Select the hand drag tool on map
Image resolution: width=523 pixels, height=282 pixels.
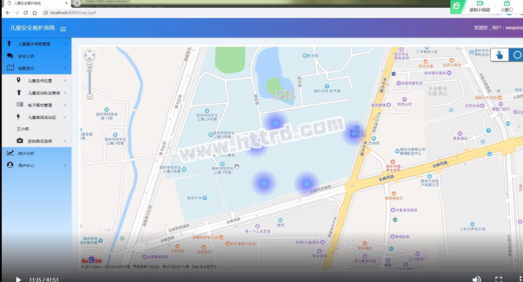(500, 55)
